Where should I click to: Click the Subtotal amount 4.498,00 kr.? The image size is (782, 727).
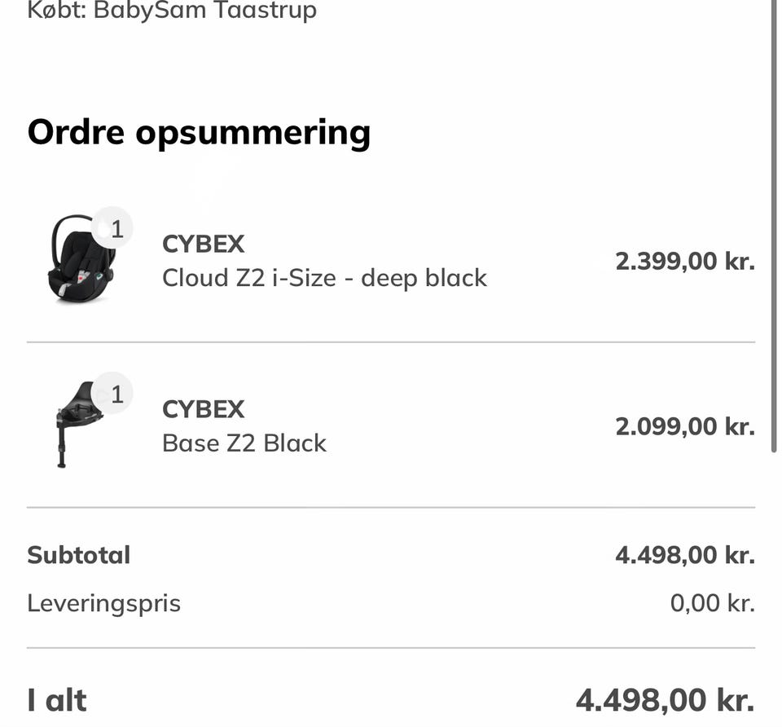(684, 555)
